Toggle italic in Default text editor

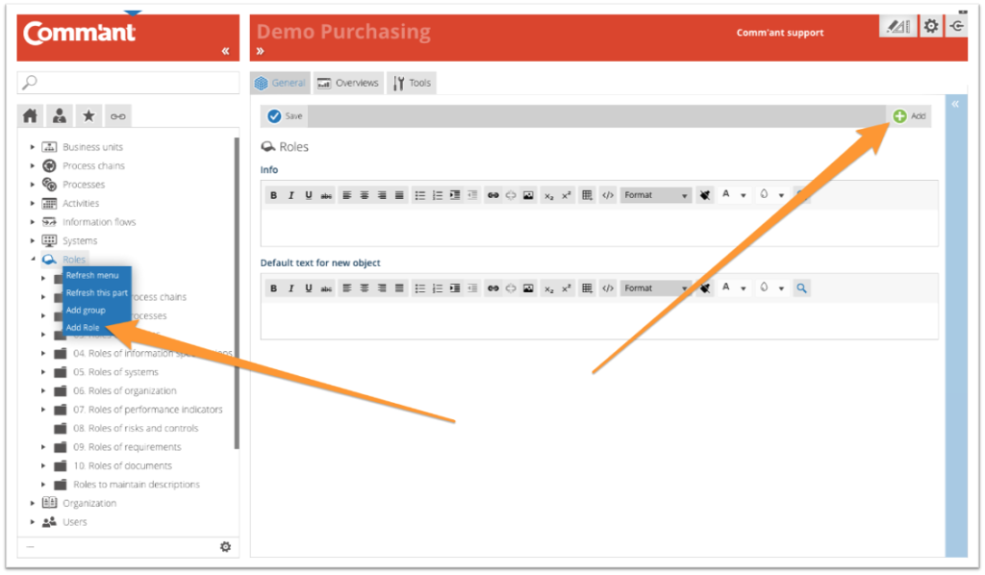290,288
